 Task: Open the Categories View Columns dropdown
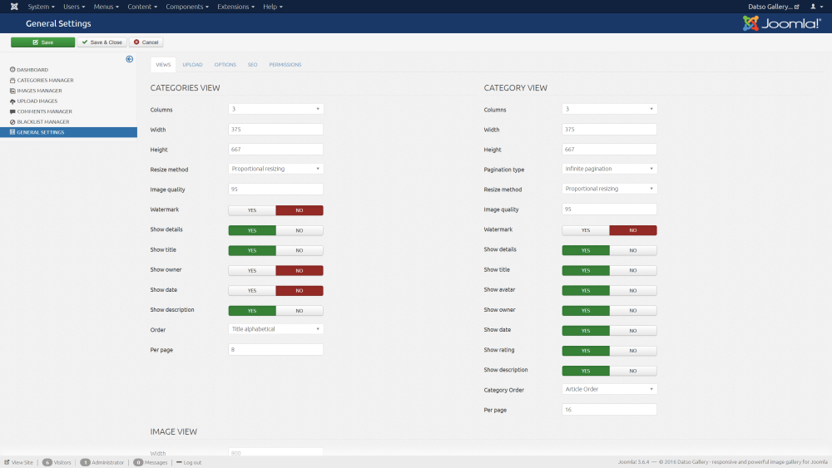(275, 109)
